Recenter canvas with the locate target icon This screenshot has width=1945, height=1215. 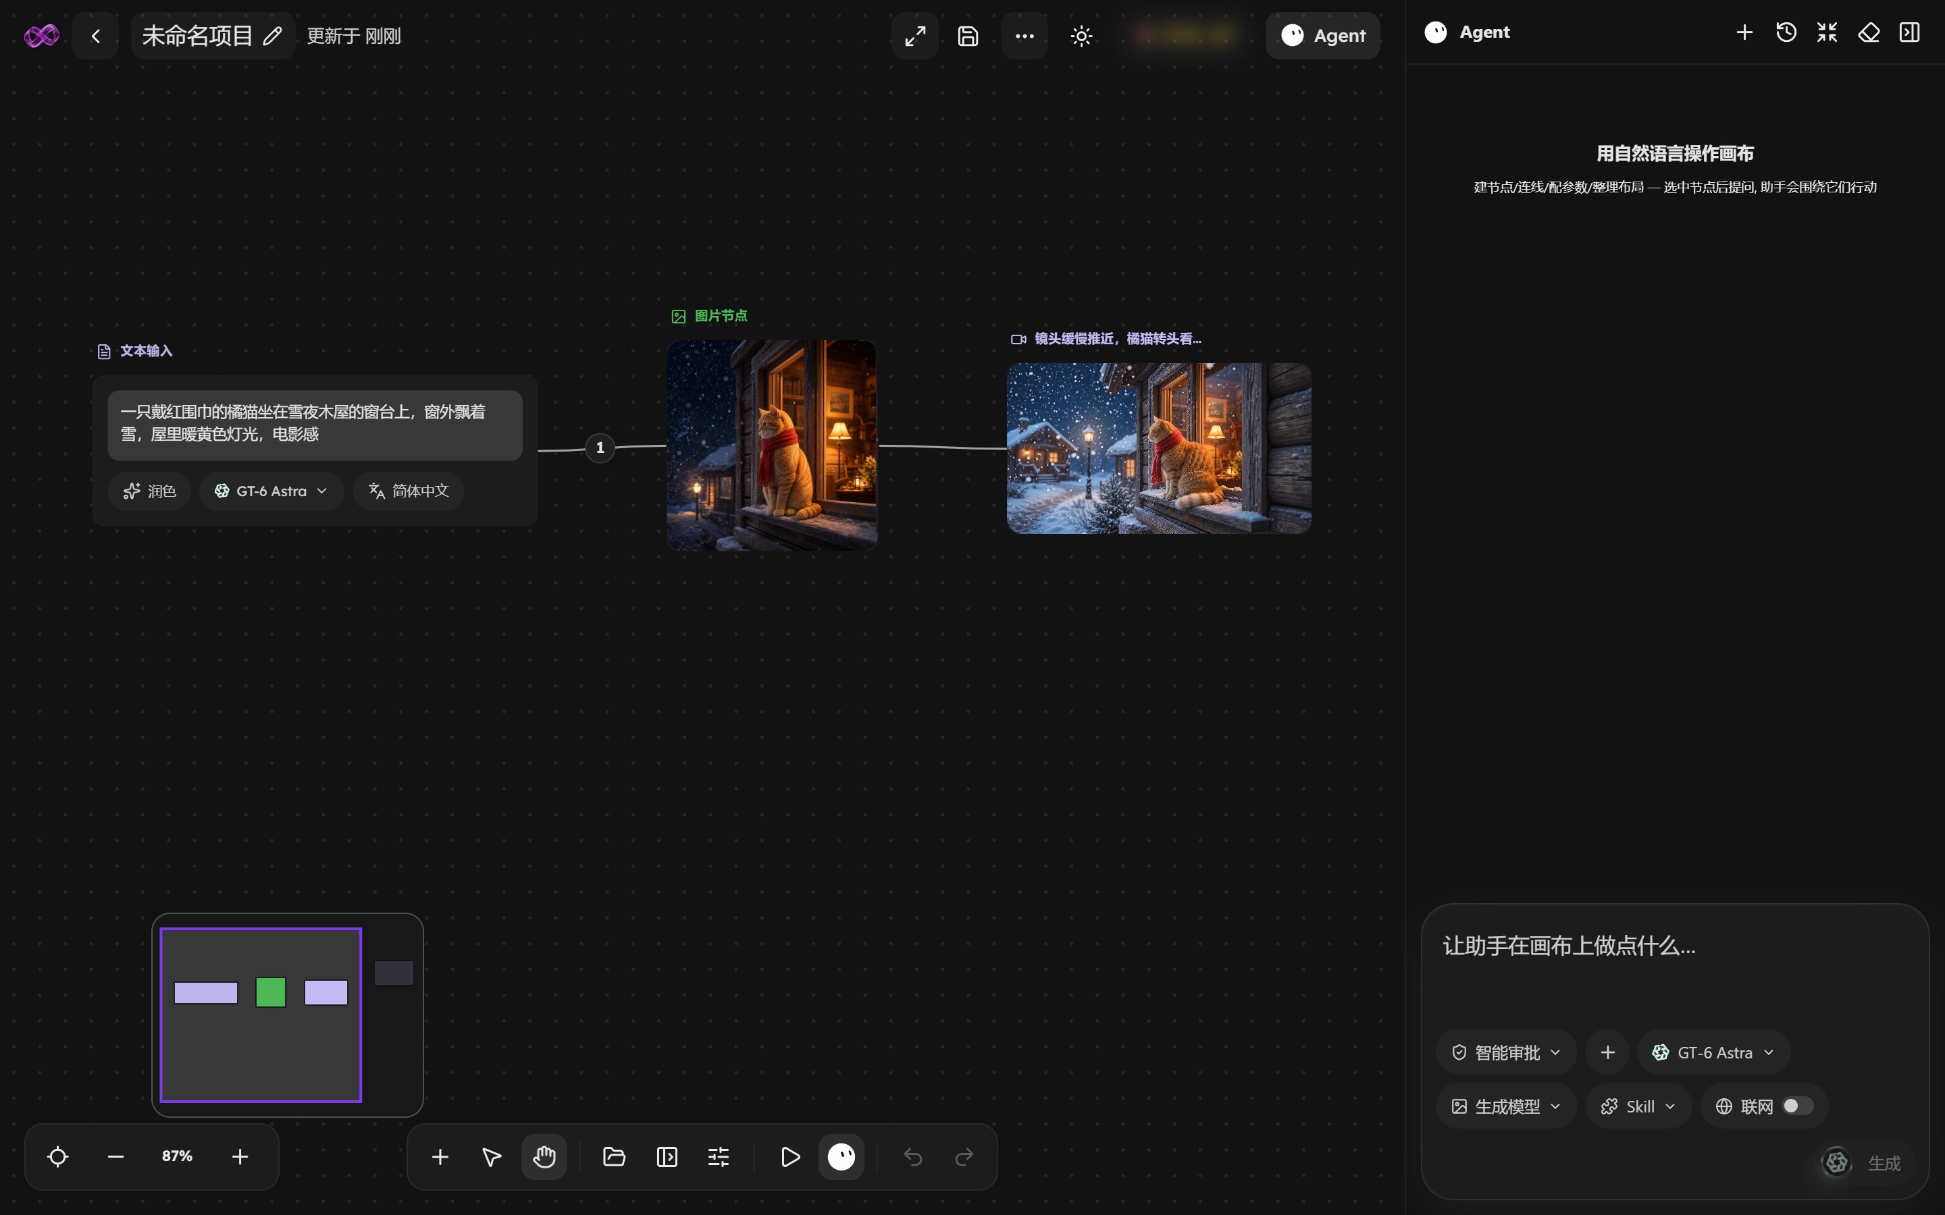(58, 1156)
